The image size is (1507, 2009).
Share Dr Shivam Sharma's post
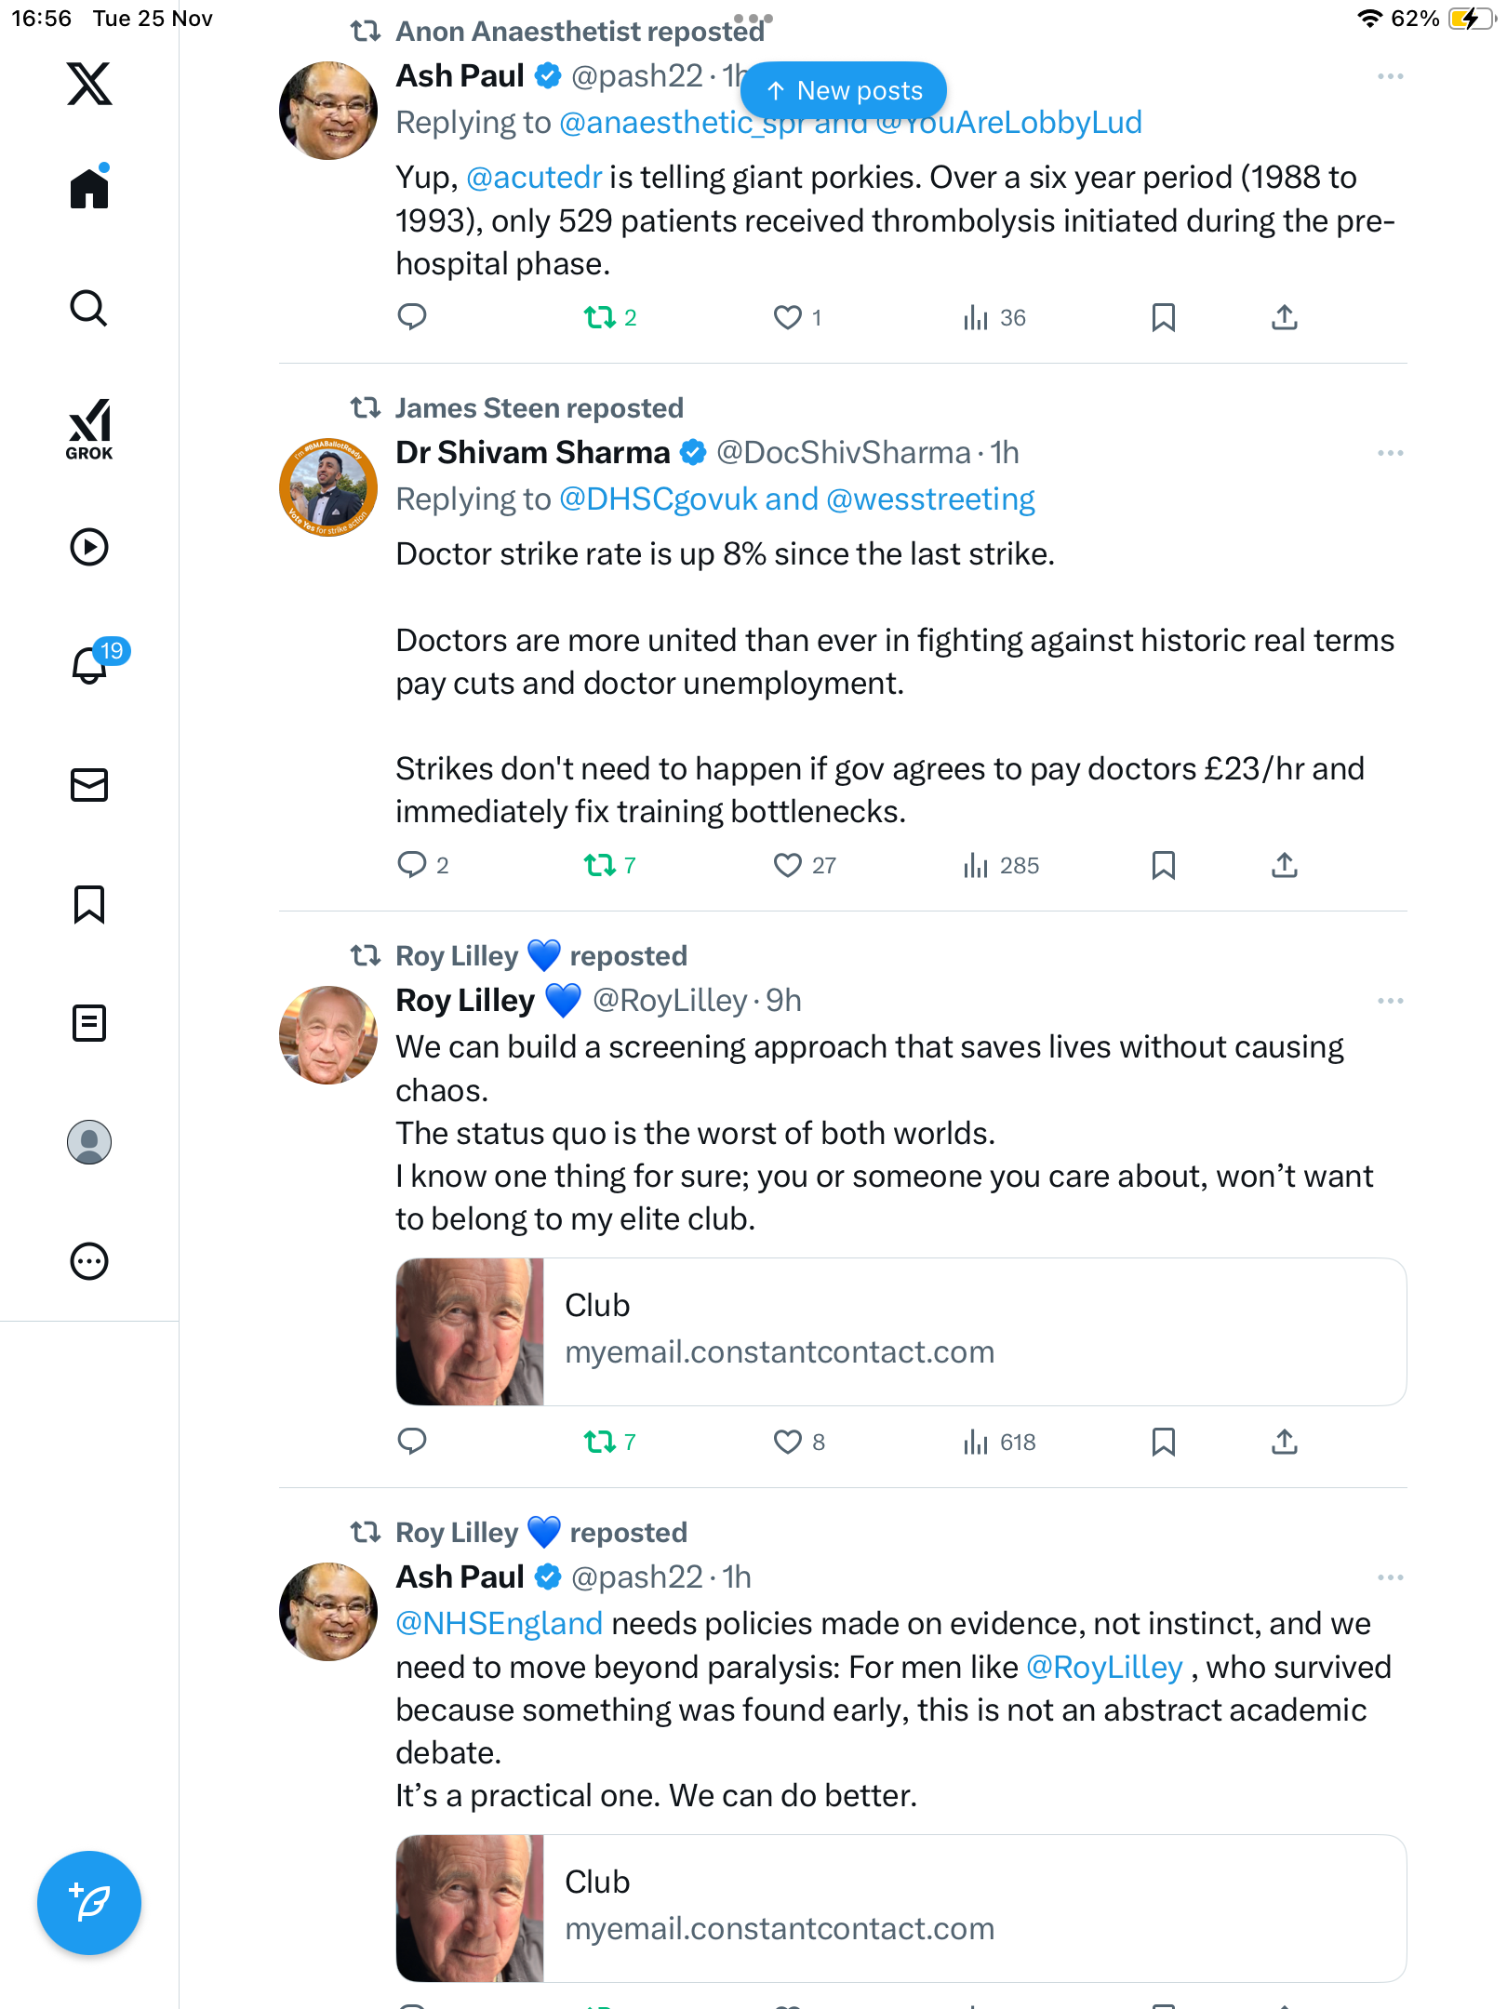(1284, 865)
